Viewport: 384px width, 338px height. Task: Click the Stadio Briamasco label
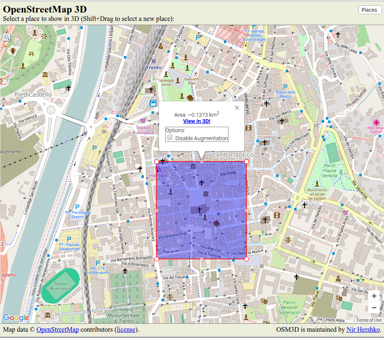pyautogui.click(x=60, y=286)
